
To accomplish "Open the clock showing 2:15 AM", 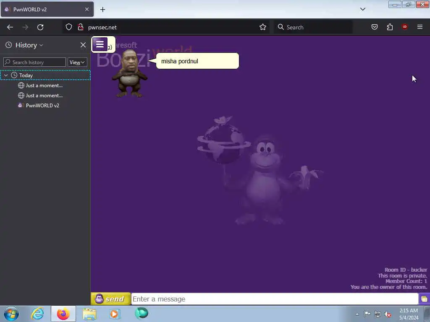I will (409, 314).
